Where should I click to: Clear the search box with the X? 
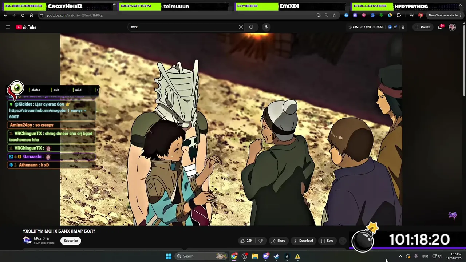pos(241,27)
